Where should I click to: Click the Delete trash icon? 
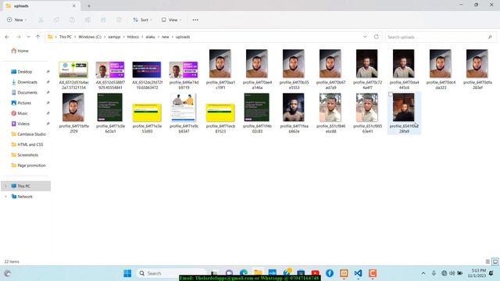pyautogui.click(x=119, y=20)
